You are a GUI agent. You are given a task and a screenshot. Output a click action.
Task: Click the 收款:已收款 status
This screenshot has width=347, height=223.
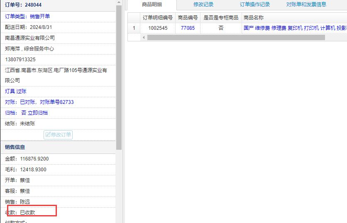[20, 212]
